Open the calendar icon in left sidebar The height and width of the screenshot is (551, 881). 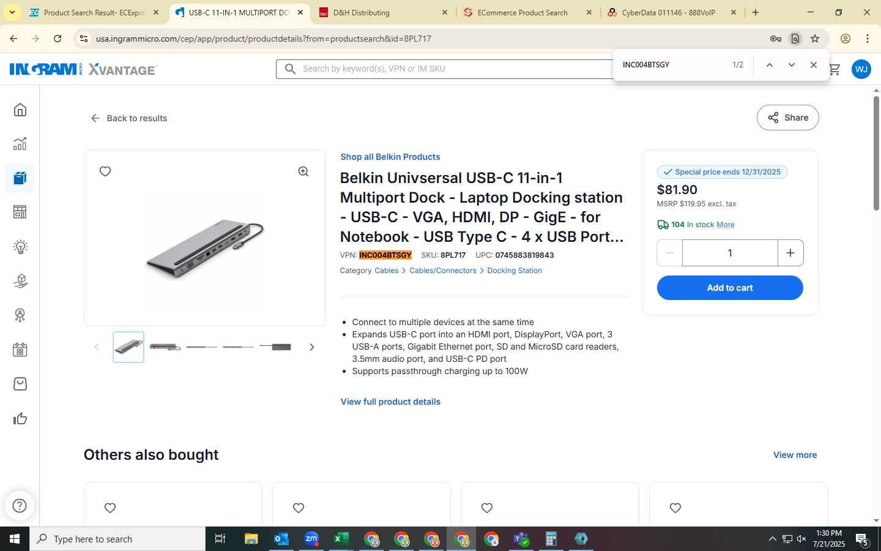20,350
